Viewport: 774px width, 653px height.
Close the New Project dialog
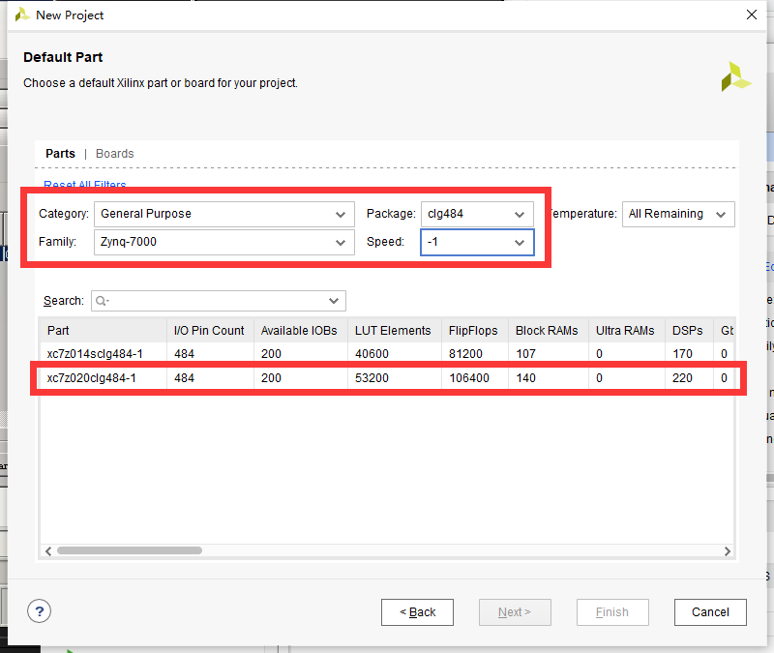[752, 15]
